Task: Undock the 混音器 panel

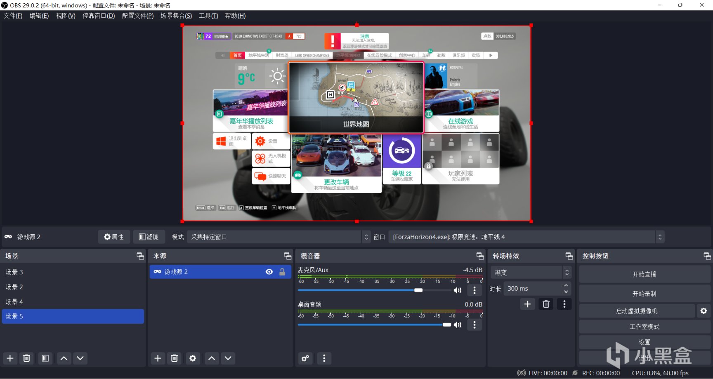Action: [x=480, y=256]
